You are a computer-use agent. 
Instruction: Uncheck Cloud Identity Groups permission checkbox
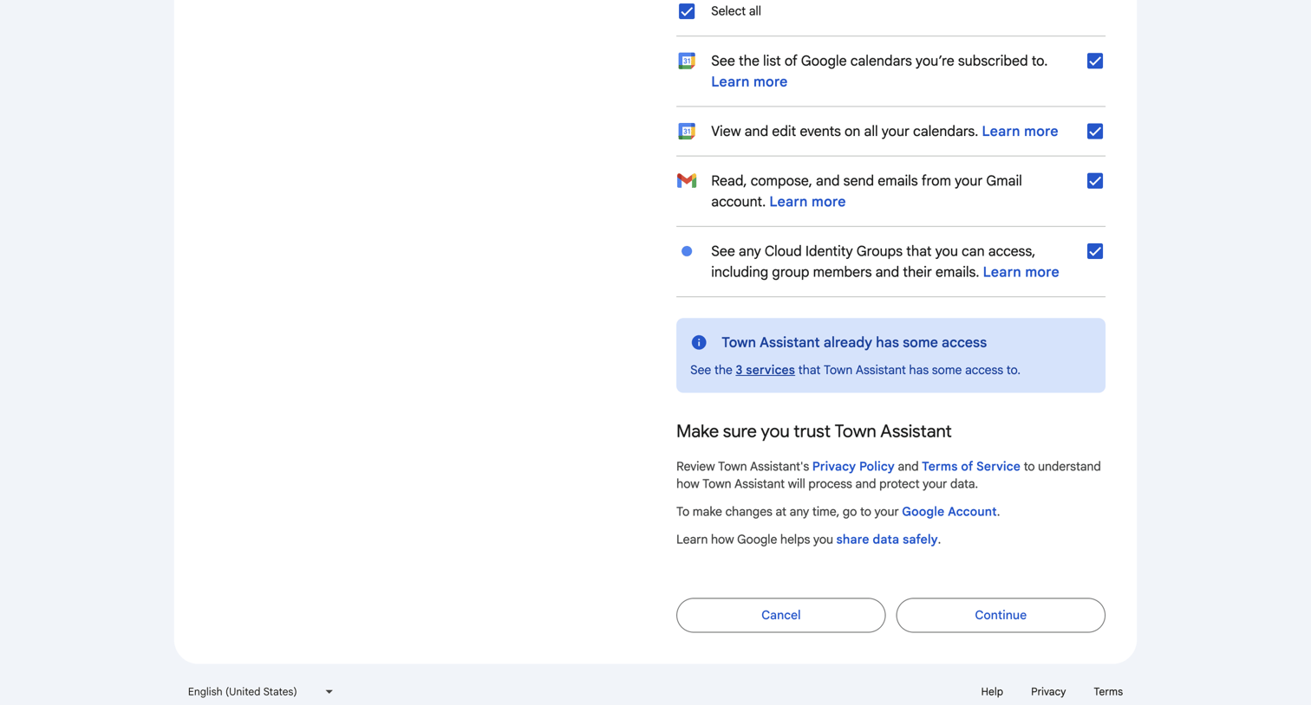click(1095, 251)
